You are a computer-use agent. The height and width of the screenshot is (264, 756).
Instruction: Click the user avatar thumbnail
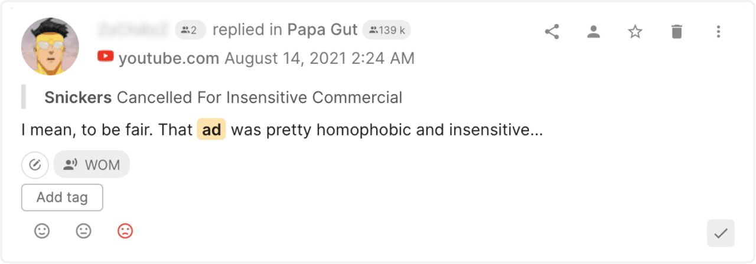(50, 47)
